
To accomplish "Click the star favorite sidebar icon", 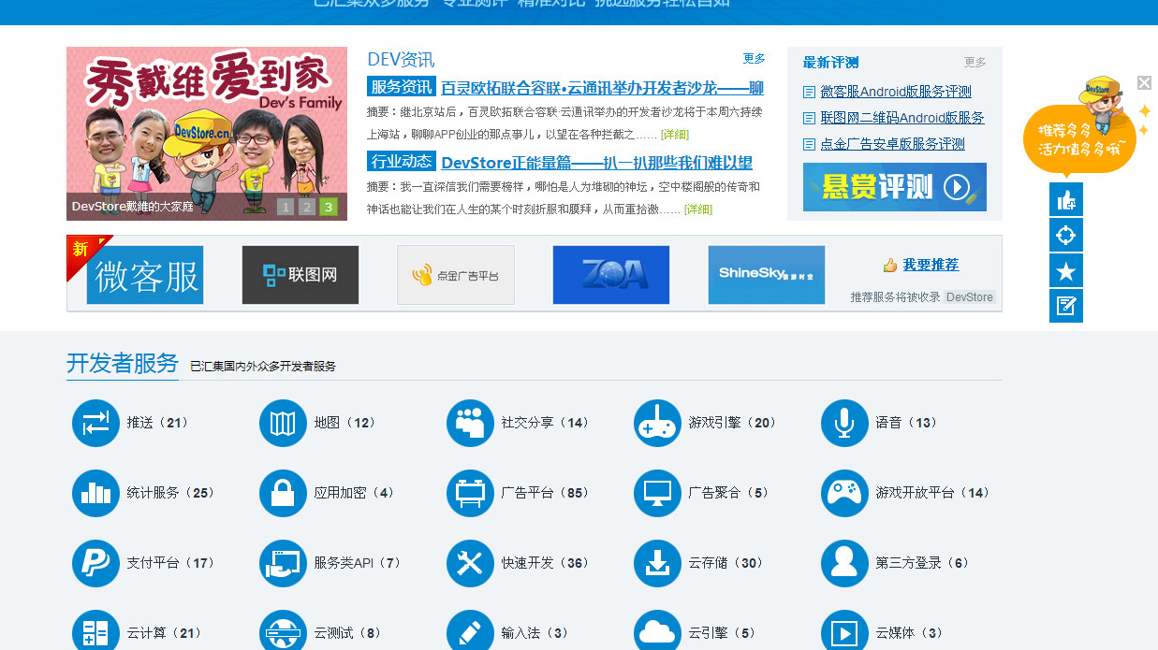I will [x=1066, y=270].
